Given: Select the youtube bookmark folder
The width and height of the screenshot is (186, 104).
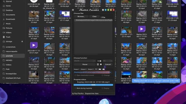Looking at the screenshot, I should [x=13, y=56].
